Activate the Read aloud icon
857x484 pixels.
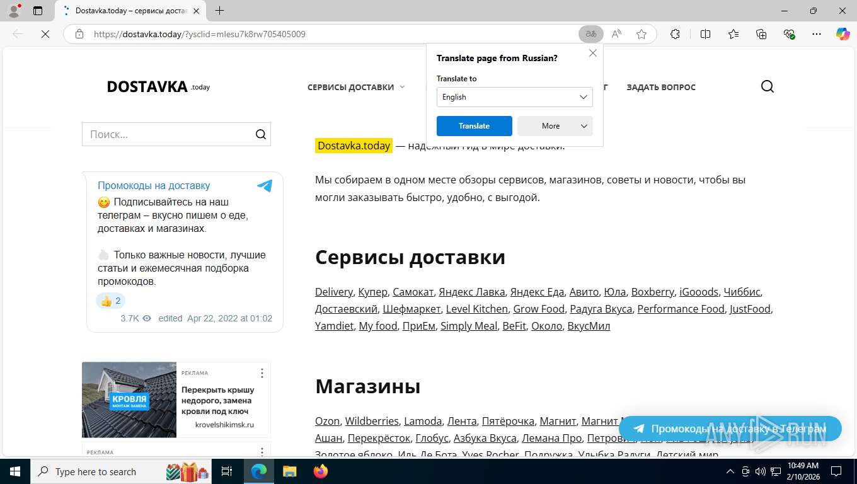[x=616, y=34]
